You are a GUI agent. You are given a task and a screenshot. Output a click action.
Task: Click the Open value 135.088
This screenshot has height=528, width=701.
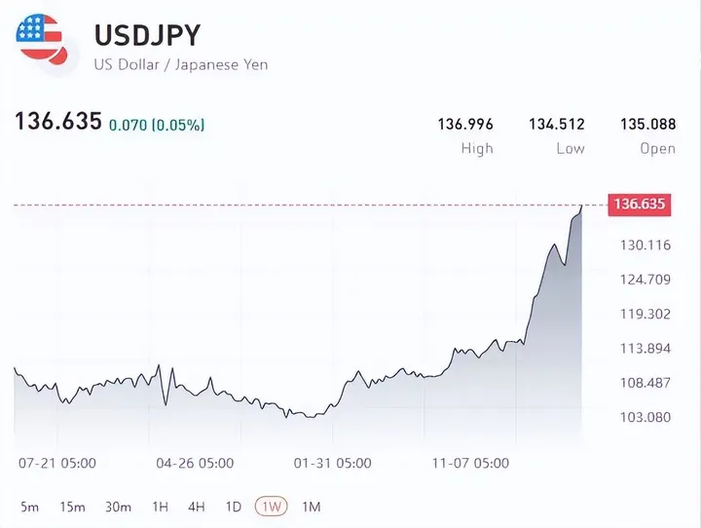pyautogui.click(x=647, y=124)
